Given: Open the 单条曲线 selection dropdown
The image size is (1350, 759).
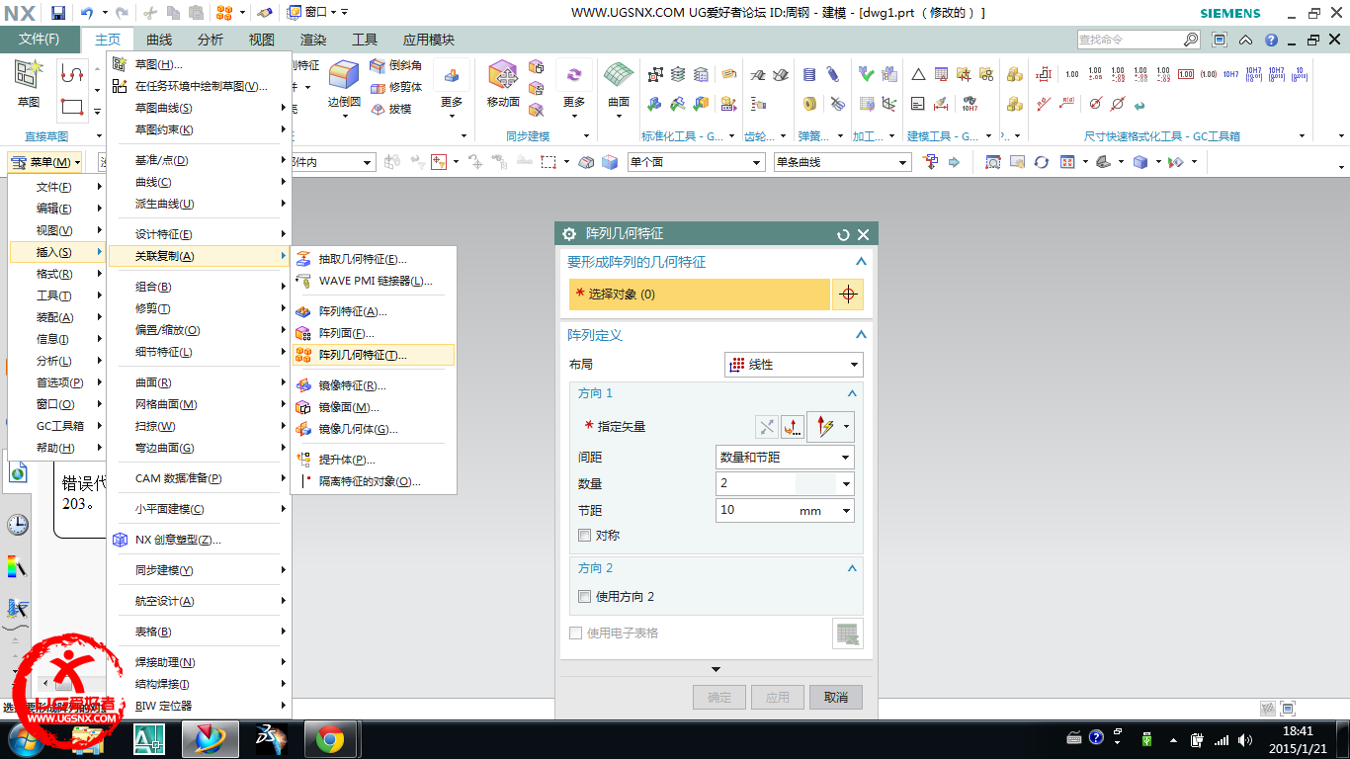Looking at the screenshot, I should tap(842, 162).
